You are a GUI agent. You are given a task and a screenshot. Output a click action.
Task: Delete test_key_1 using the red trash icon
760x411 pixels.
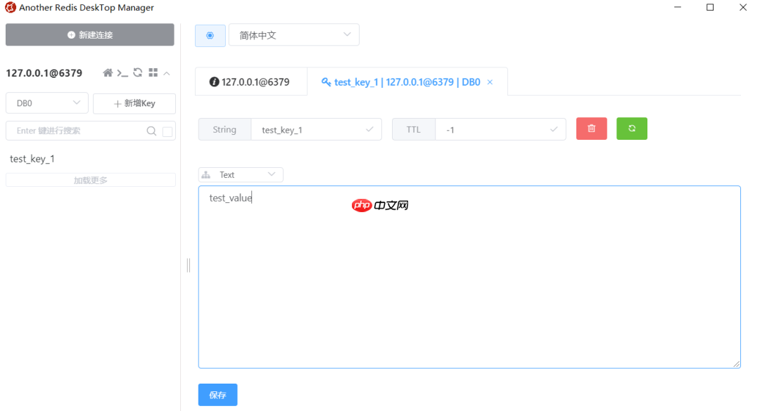click(591, 129)
